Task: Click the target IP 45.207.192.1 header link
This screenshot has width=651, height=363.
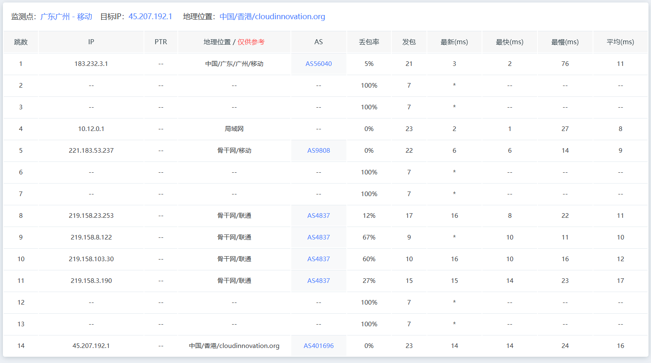Action: [x=150, y=17]
